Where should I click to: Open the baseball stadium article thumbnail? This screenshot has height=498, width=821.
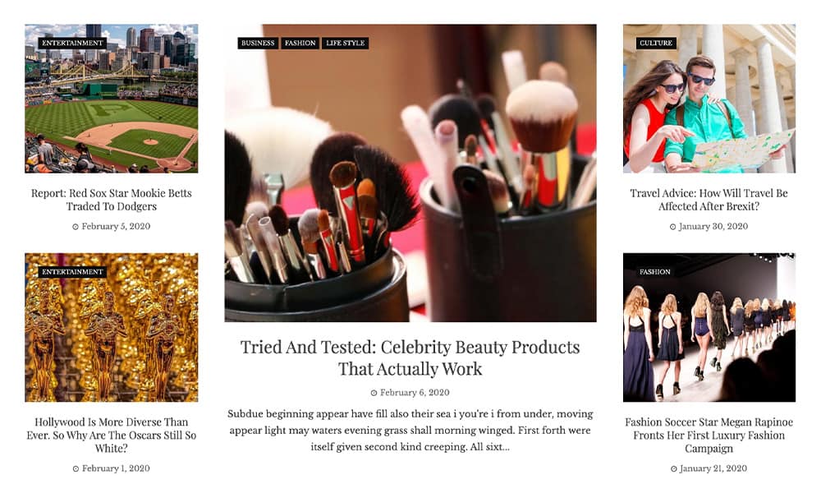[x=112, y=98]
